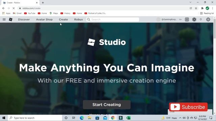Open the Discover page
The image size is (216, 121).
tap(24, 19)
